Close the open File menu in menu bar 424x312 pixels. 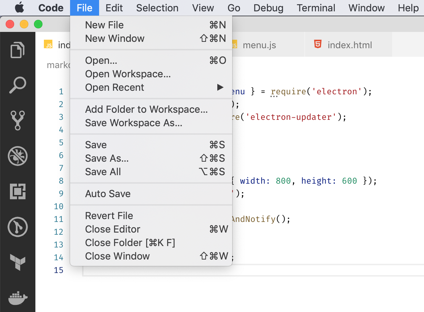click(x=84, y=8)
